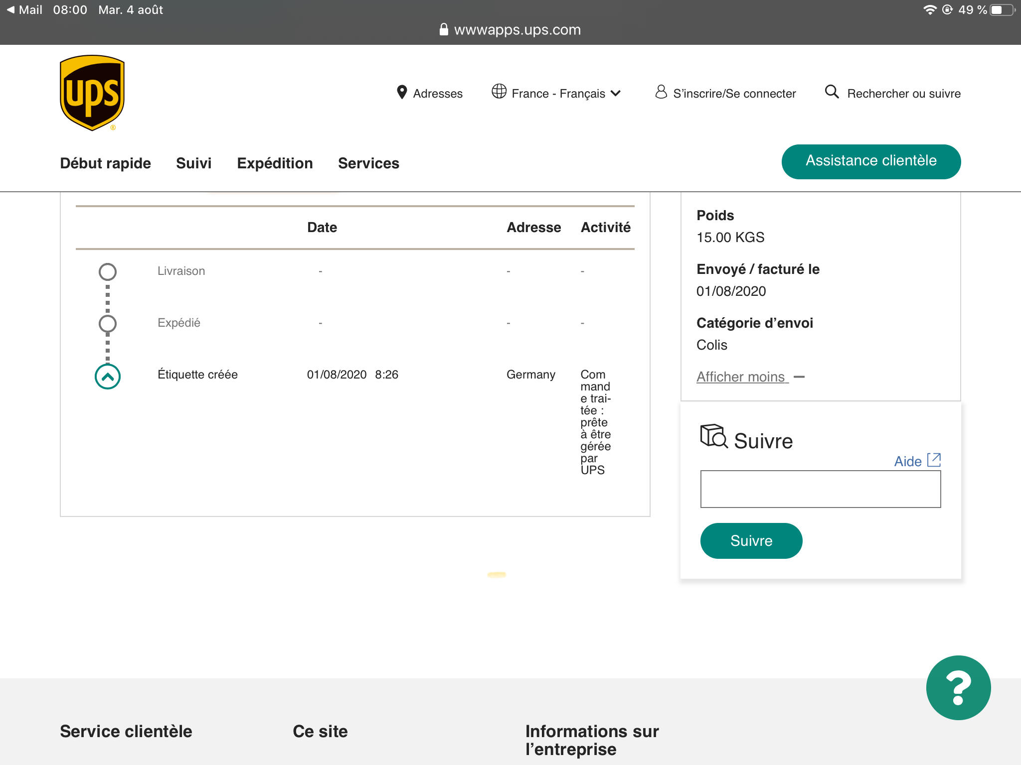
Task: Click S'inscrire/Se connecter link
Action: 734,94
